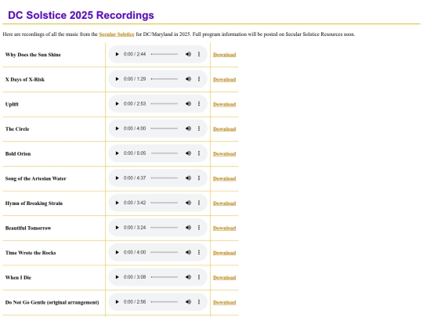Seek within the Bold Orion progress bar
Viewport: 423px width, 317px height.
point(164,153)
